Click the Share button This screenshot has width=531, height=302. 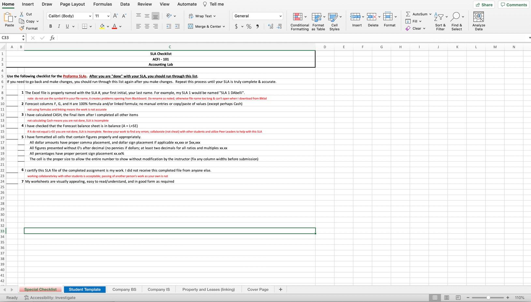484,5
